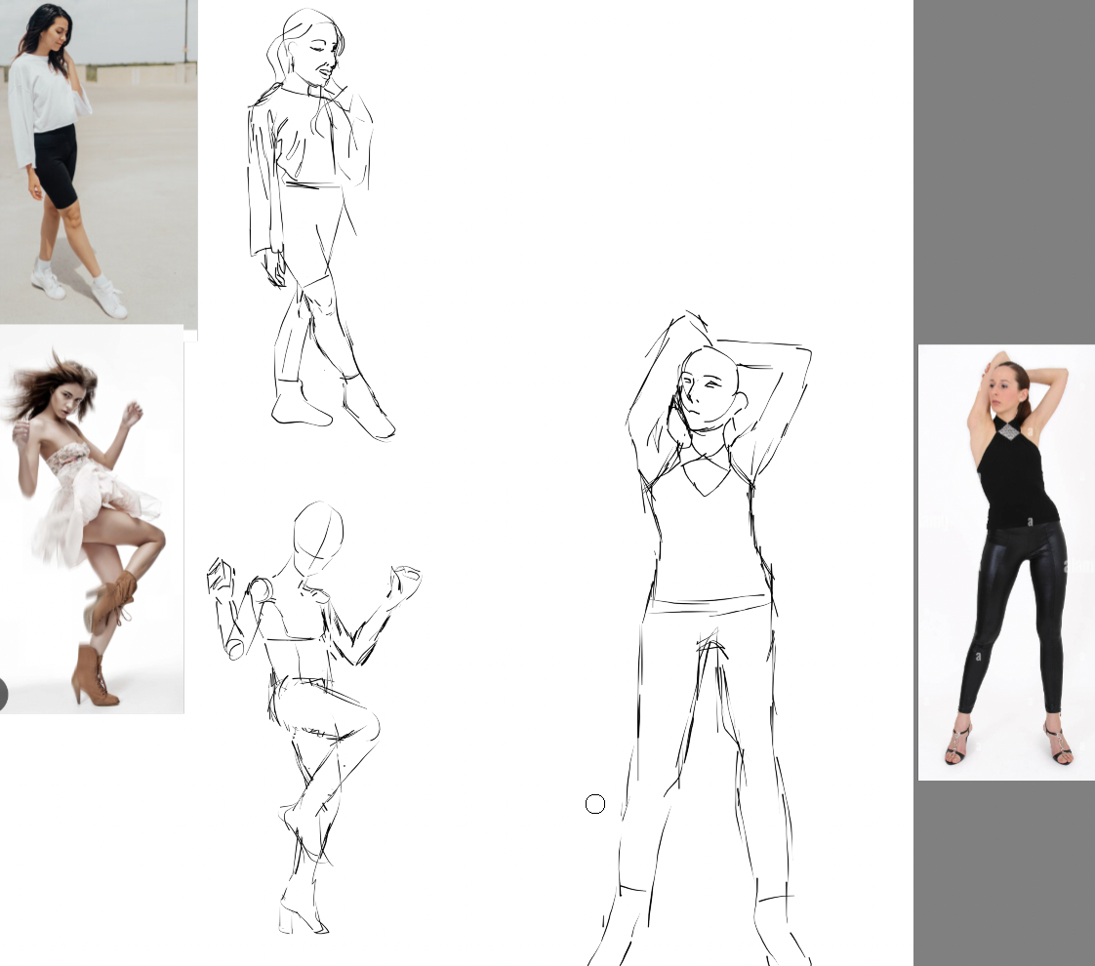Click the hand cube shape on lower-middle sketch
This screenshot has height=966, width=1095.
219,576
